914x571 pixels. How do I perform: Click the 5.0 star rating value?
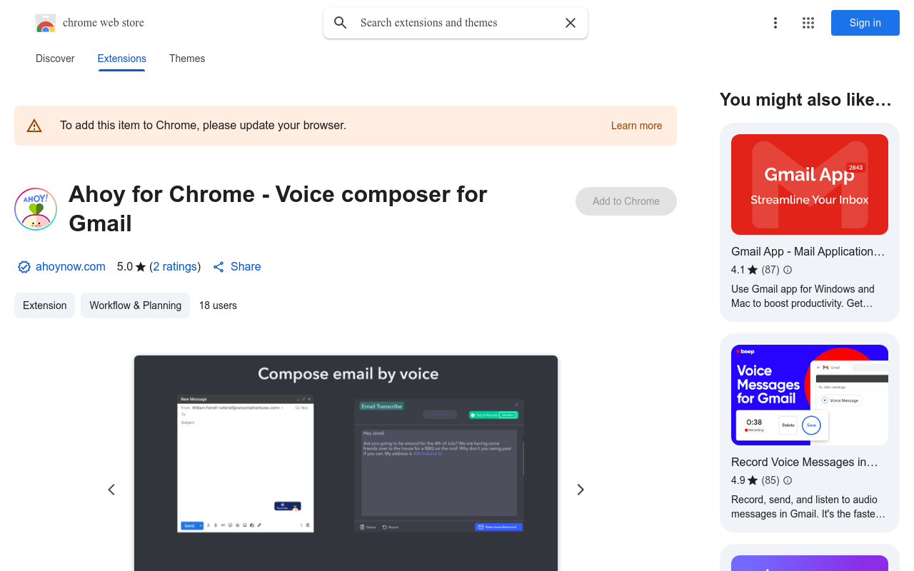point(125,267)
